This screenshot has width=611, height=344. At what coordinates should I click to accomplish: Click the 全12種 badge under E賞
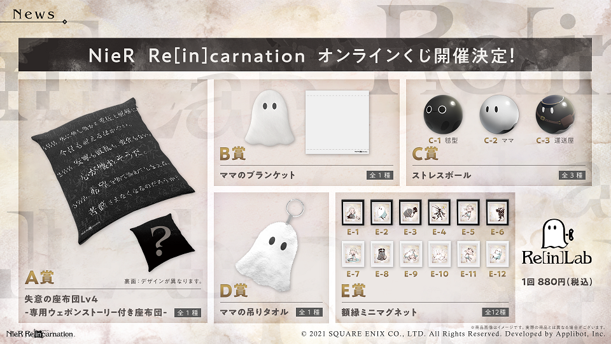click(x=495, y=312)
